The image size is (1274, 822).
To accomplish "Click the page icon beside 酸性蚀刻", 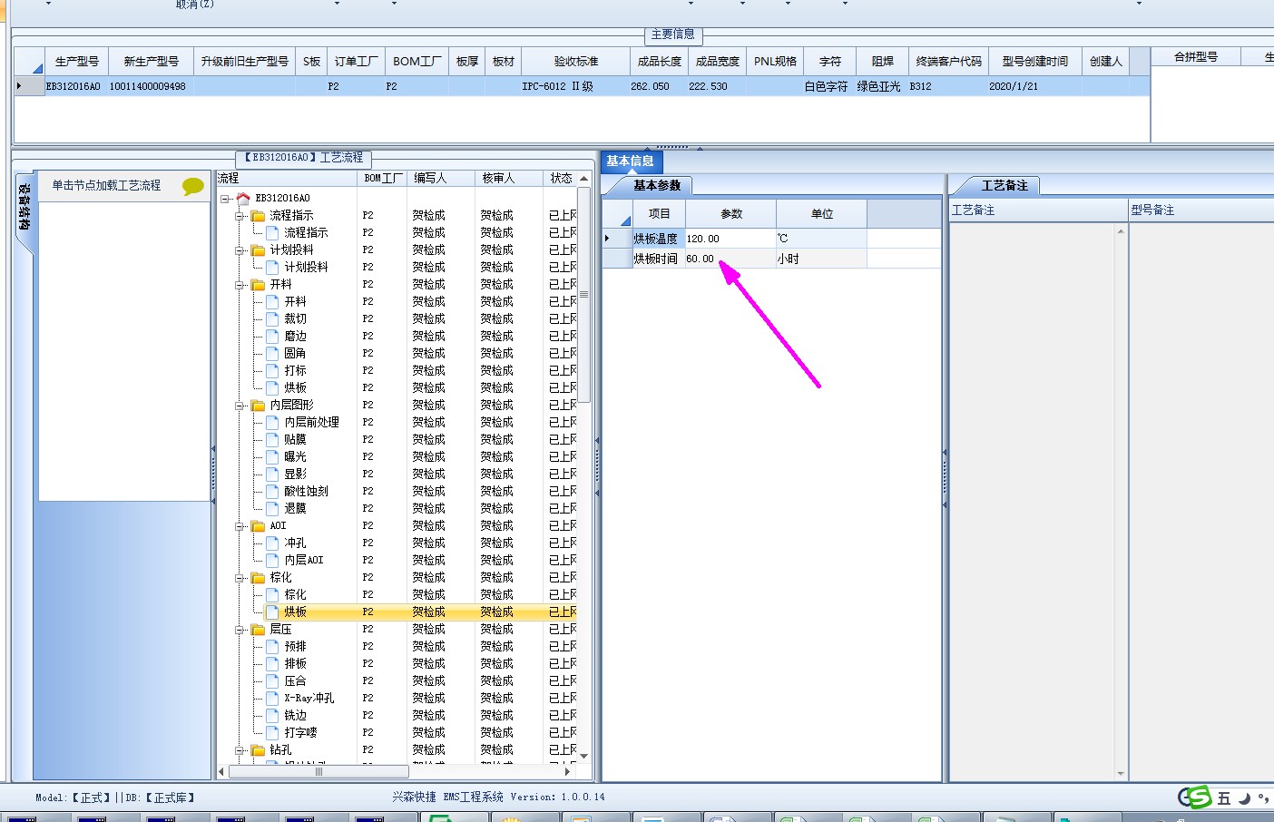I will click(x=272, y=491).
